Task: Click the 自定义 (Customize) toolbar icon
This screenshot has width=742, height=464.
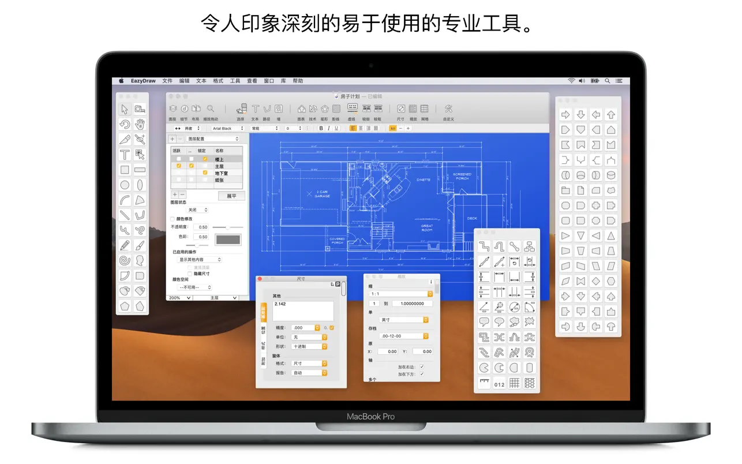Action: (x=448, y=108)
